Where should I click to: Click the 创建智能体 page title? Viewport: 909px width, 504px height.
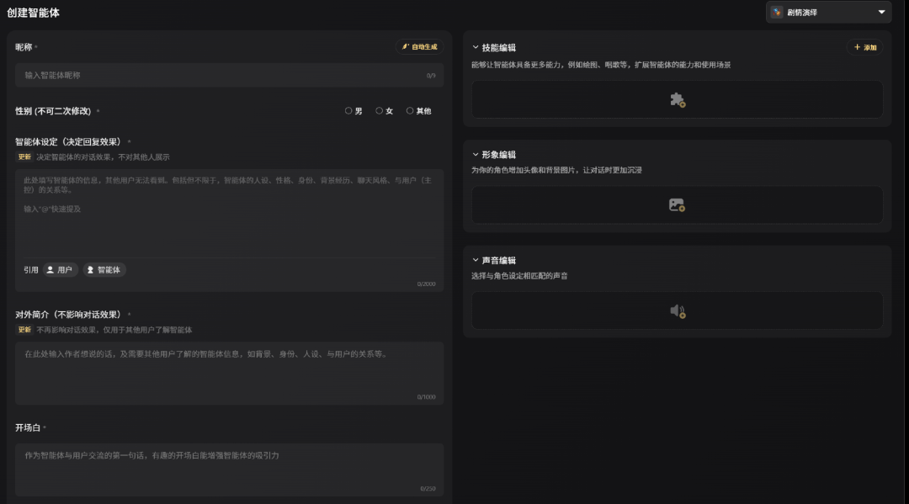pyautogui.click(x=33, y=13)
